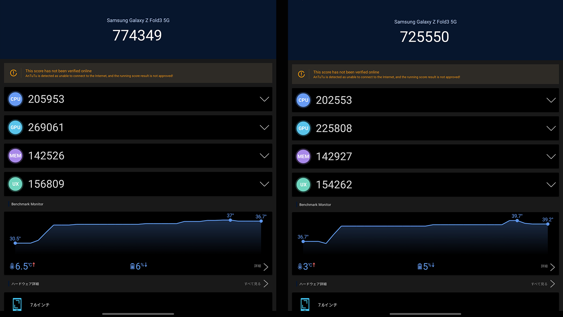Click the thermometer icon showing 6.5℃
Screen dimensions: 563x317
pyautogui.click(x=12, y=266)
